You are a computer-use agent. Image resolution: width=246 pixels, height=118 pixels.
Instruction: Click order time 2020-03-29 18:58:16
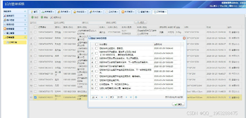(216, 32)
